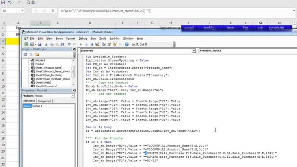
Task: Click the Available_Stocks procedure combo box
Action: [247, 51]
